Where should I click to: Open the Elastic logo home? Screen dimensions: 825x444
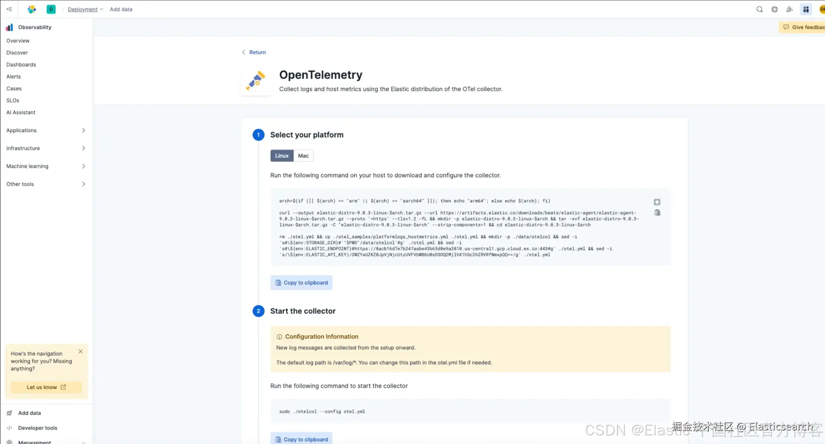point(32,9)
